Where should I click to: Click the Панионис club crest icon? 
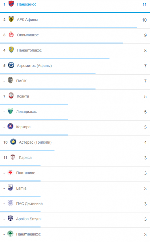(11, 4)
